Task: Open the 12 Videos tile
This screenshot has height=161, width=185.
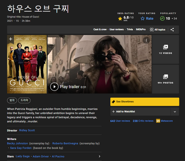Action: click(x=165, y=49)
